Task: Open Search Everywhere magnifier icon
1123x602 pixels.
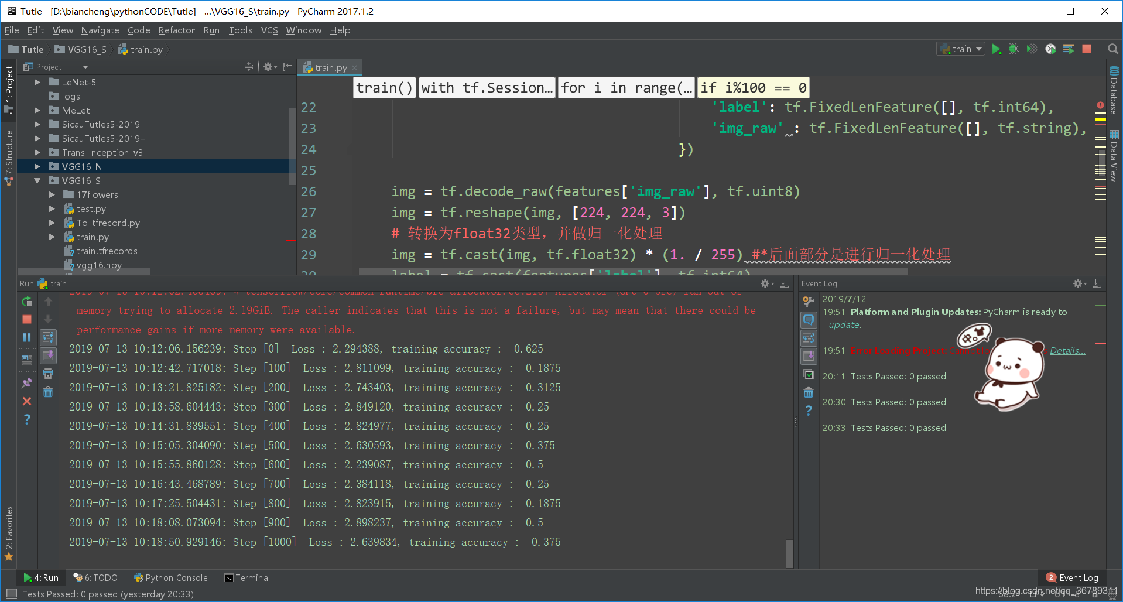Action: click(x=1113, y=49)
